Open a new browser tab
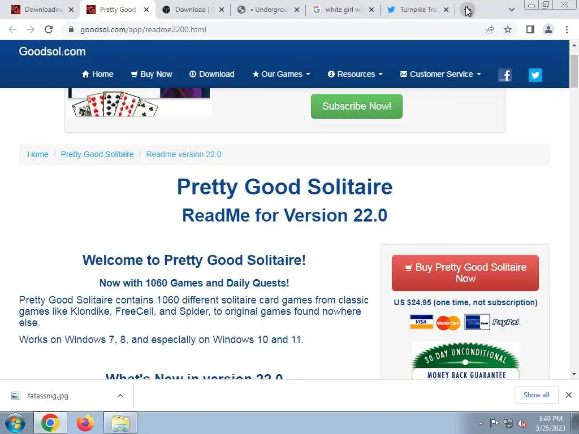The image size is (579, 434). pos(468,10)
